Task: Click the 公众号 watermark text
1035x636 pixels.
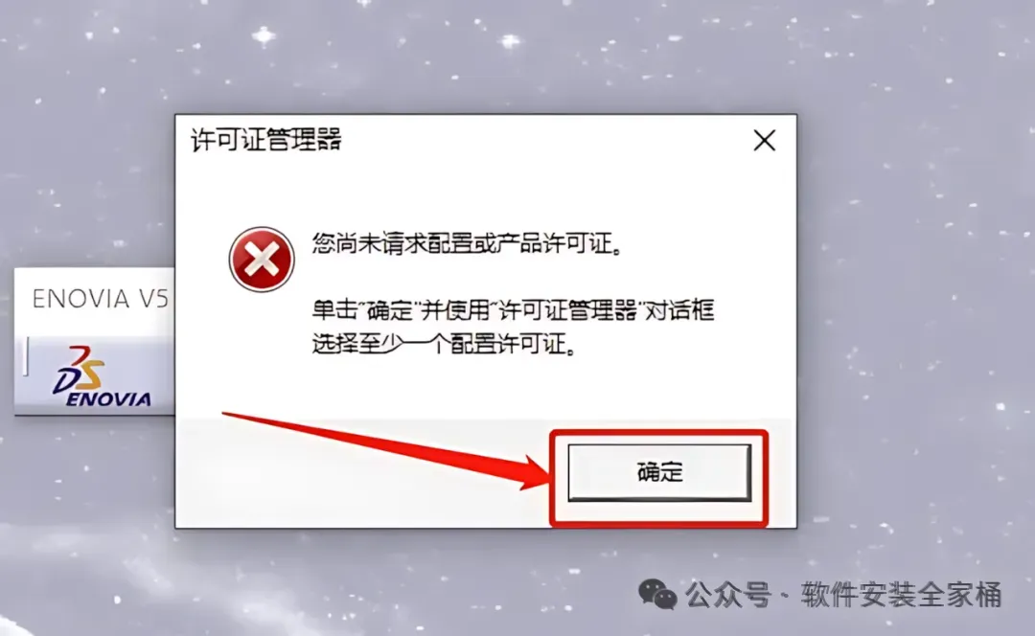Action: click(x=728, y=595)
